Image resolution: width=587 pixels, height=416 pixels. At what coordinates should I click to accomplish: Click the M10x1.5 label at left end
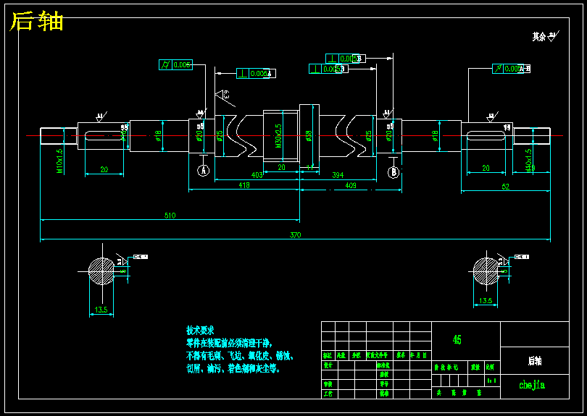point(59,161)
